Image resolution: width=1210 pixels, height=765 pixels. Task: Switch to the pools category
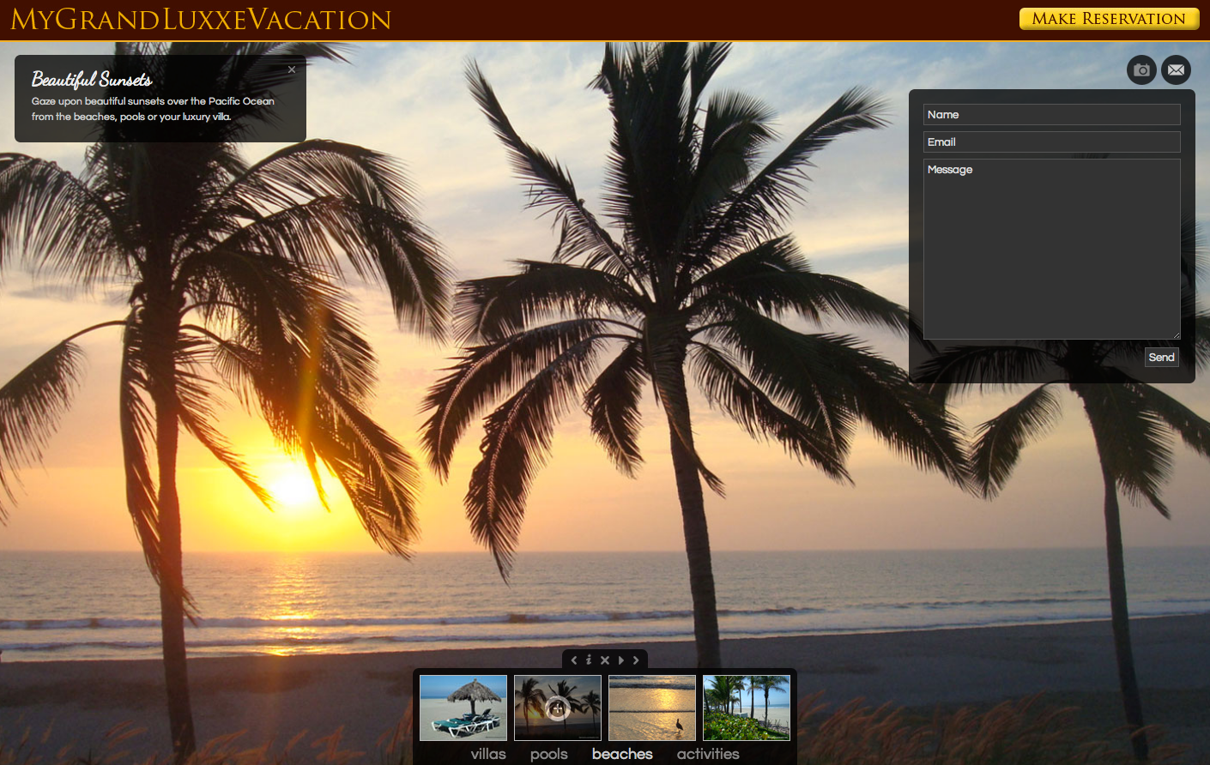549,754
